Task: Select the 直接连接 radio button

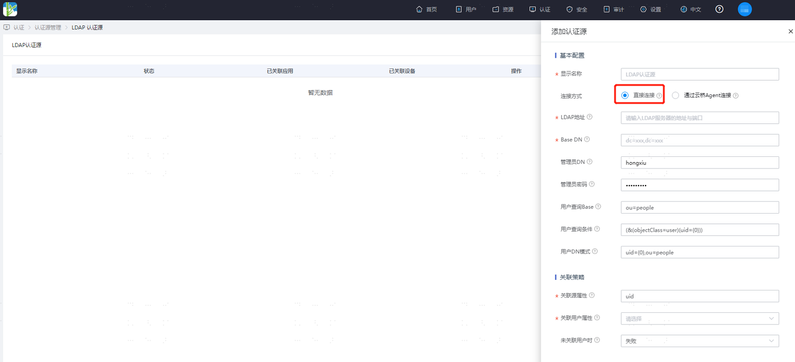Action: tap(625, 95)
